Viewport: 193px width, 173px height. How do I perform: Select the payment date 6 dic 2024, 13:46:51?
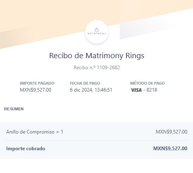(91, 90)
